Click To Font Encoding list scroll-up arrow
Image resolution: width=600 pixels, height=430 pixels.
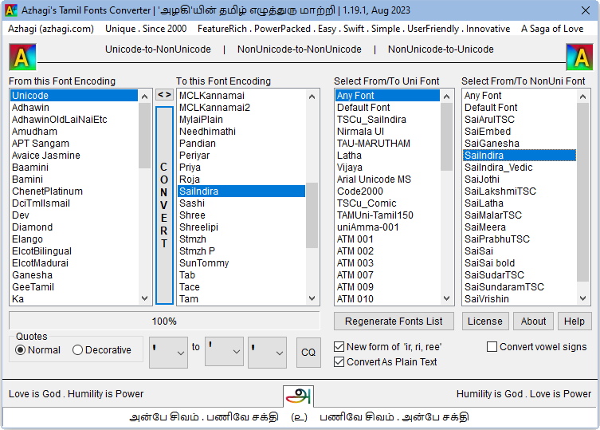[x=312, y=97]
